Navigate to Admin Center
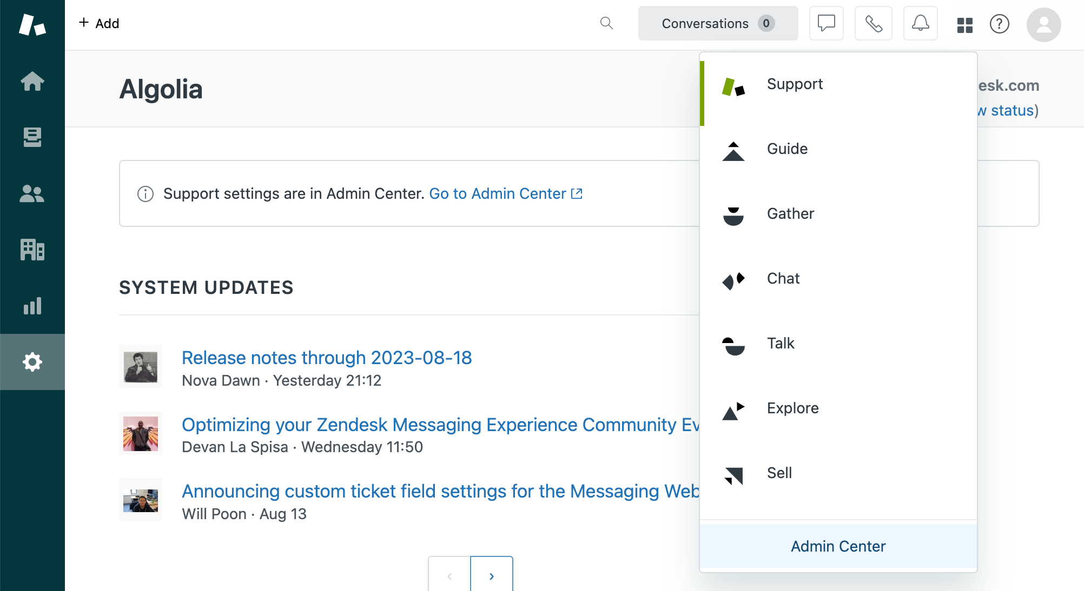 [x=838, y=545]
